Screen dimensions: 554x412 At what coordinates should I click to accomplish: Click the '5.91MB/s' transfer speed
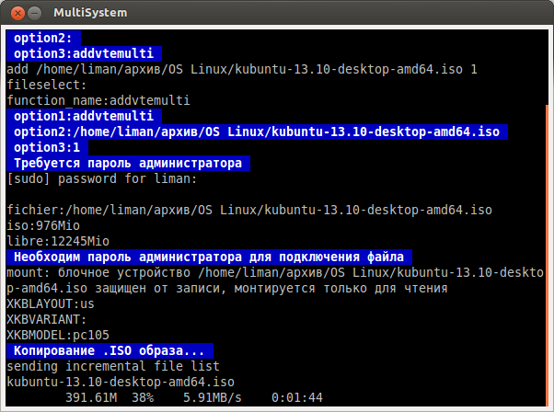(x=213, y=398)
